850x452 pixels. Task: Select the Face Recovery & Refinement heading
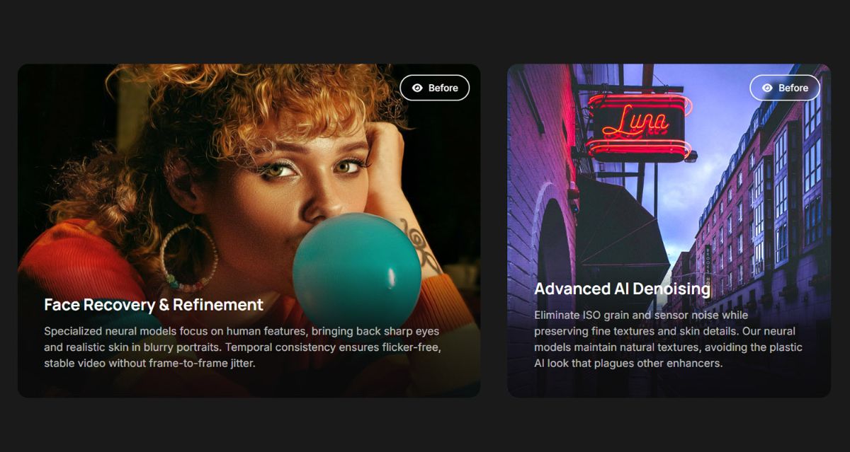pos(154,305)
